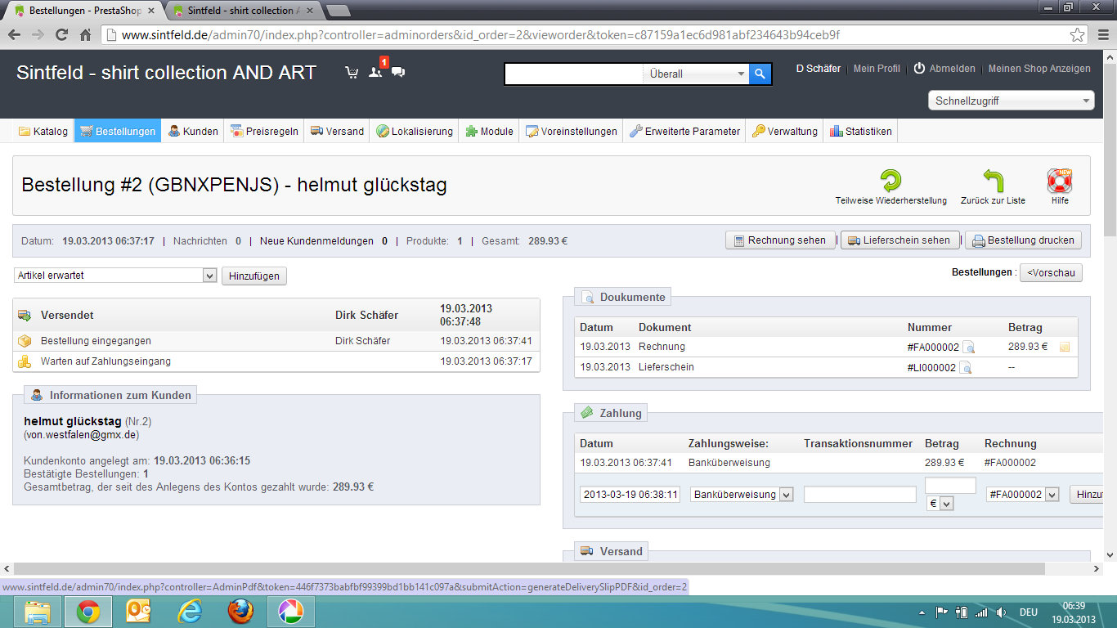Click the Meinen Shop Anzeigen link
Screen dimensions: 1117x628
(1039, 69)
